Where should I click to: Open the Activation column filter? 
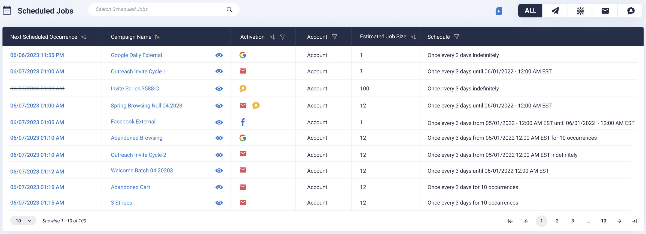[x=283, y=37]
